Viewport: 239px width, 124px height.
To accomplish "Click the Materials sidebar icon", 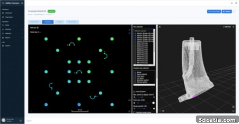I will pyautogui.click(x=3, y=34).
